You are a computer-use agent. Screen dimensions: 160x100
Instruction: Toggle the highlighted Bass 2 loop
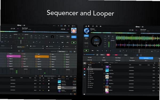[14, 56]
